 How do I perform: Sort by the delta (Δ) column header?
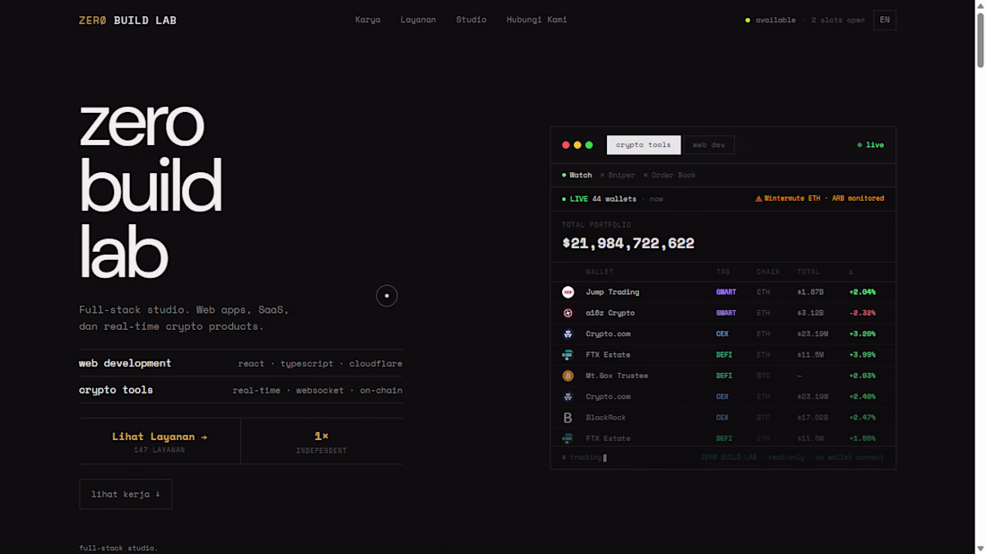pos(851,273)
